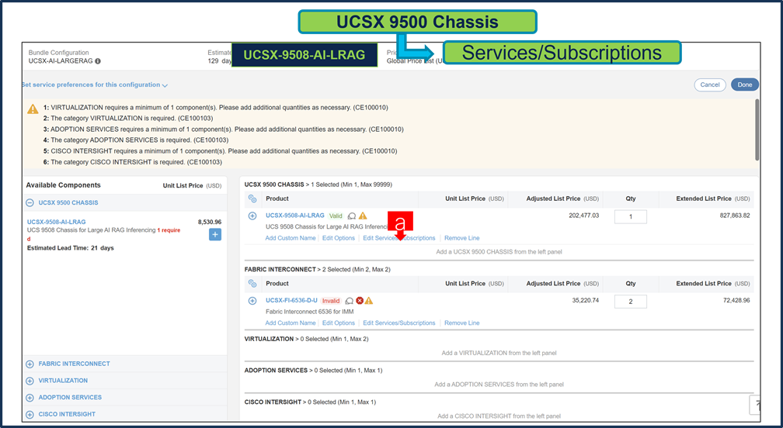Screen dimensions: 783x428
Task: Click warning message 4 about ADOPTION SERVICES category
Action: [x=136, y=140]
